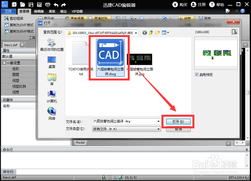Screen dimensions: 251x181
Task: Select the 线型比例 property row
Action: point(18,86)
